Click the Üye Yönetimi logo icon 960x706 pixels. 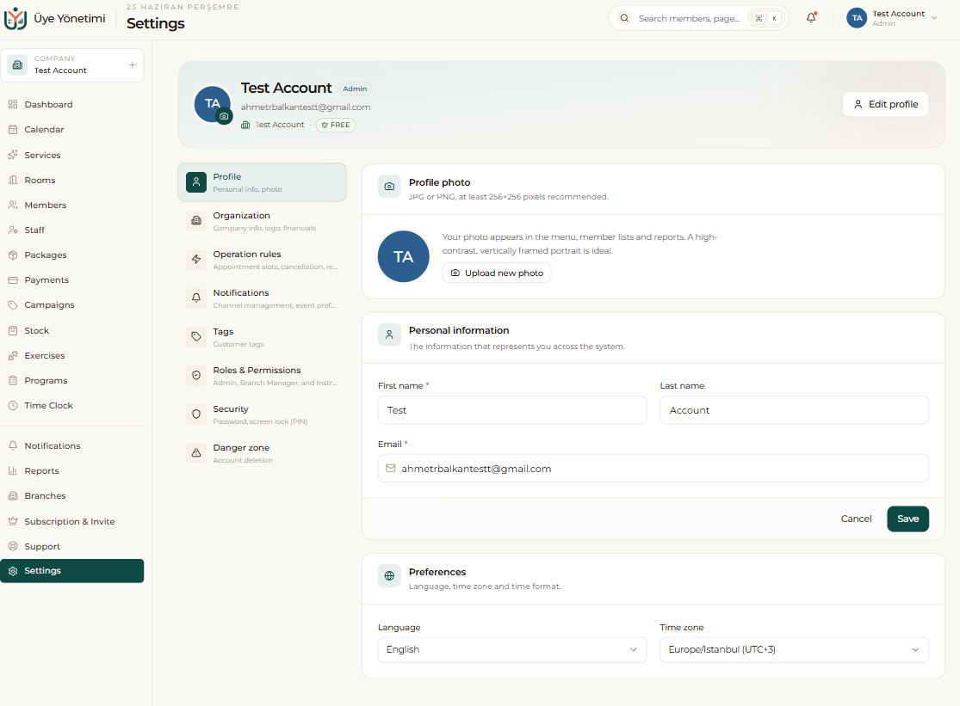tap(15, 19)
